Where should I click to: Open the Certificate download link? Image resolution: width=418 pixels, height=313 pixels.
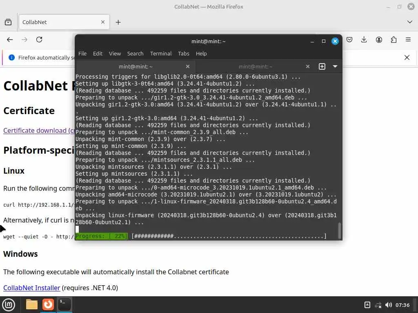pos(39,131)
